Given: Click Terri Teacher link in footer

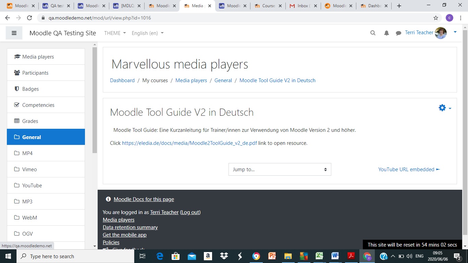Looking at the screenshot, I should [164, 212].
